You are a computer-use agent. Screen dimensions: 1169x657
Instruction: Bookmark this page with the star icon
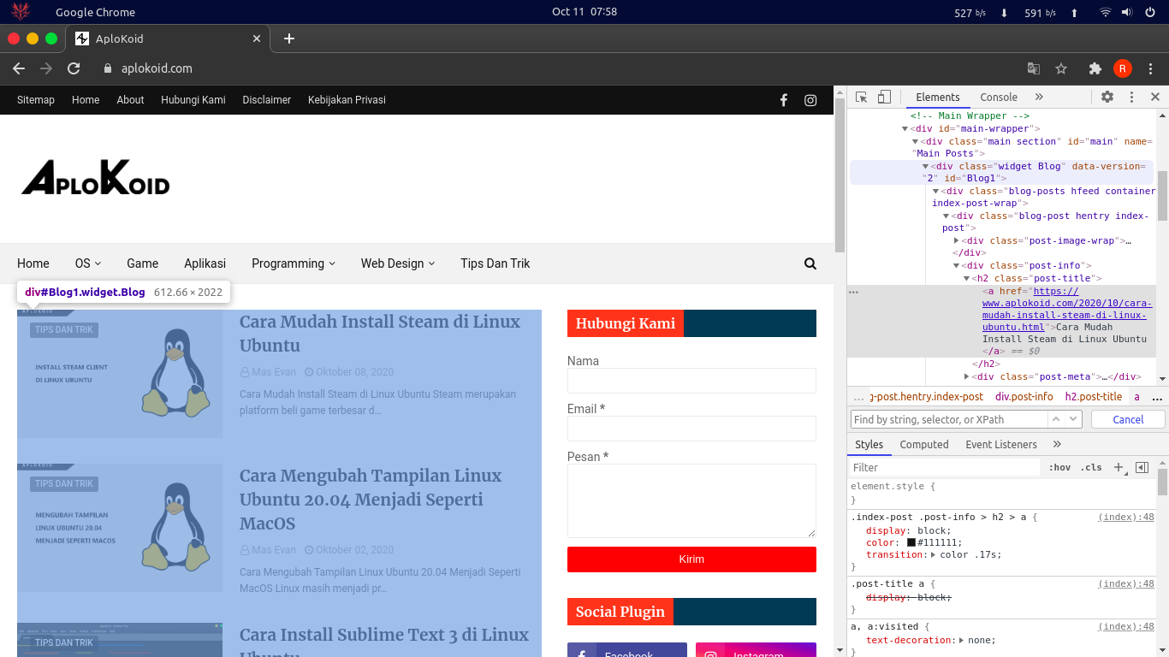[x=1061, y=68]
